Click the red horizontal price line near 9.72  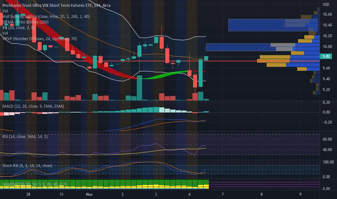pos(160,61)
